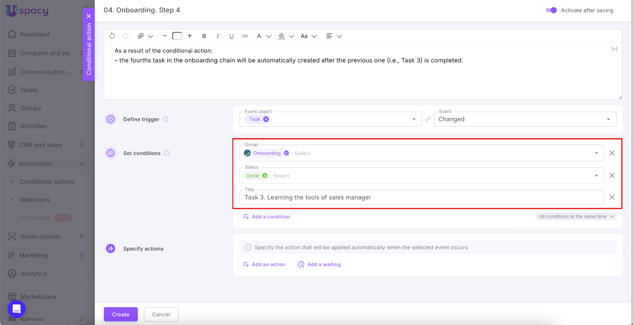
Task: Click the undo icon in editor toolbar
Action: (112, 36)
